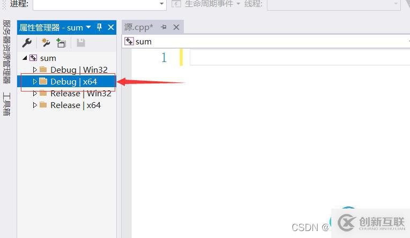Close the 源.cpp* editor tab
The height and width of the screenshot is (238, 410).
[176, 27]
